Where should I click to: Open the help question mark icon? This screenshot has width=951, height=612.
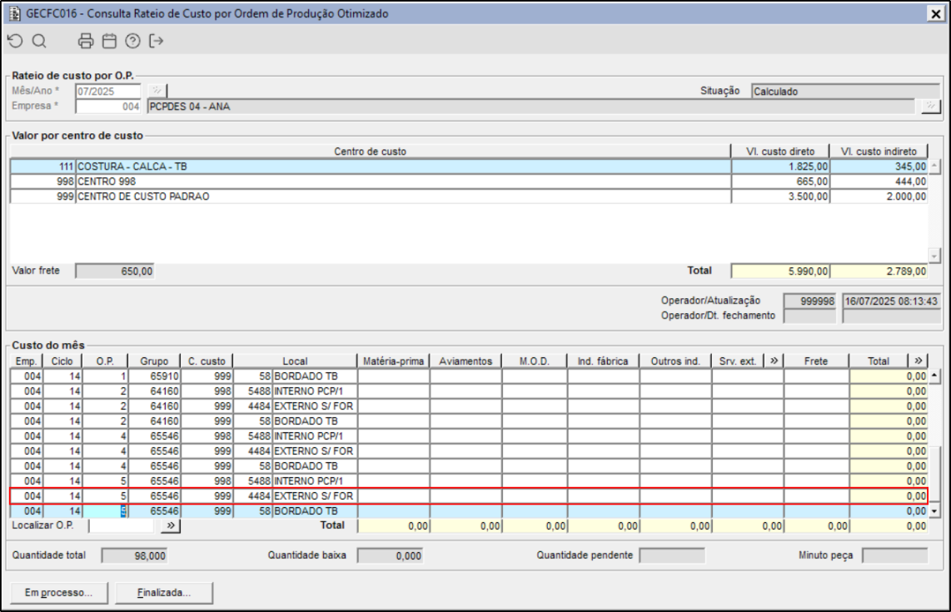132,41
